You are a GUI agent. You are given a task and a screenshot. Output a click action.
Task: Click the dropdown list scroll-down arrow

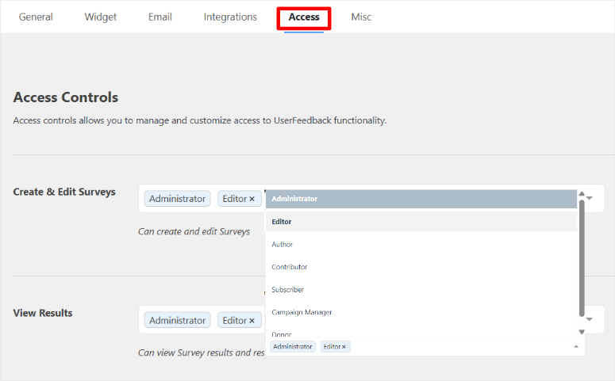coord(582,332)
